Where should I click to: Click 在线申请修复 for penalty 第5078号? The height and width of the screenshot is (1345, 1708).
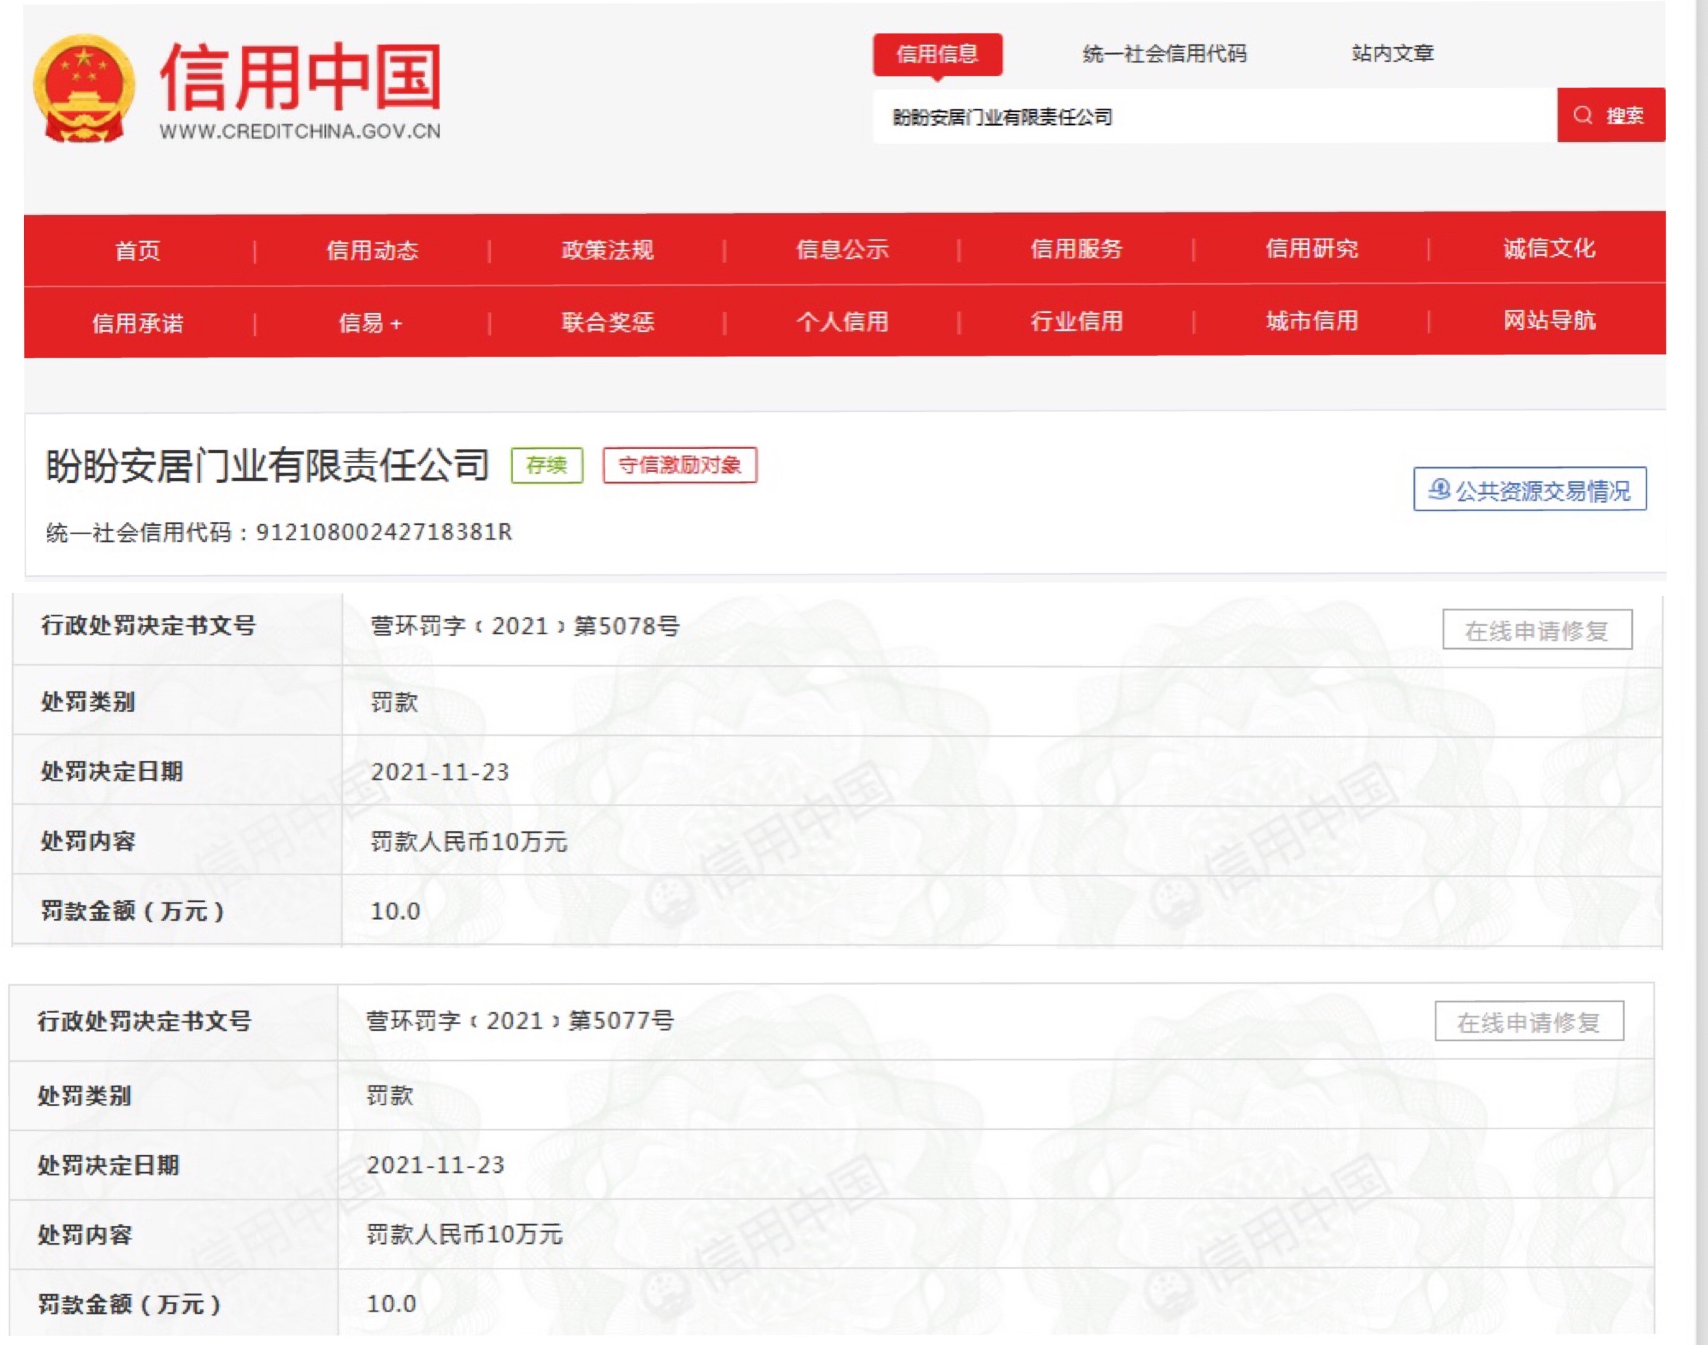(1537, 630)
